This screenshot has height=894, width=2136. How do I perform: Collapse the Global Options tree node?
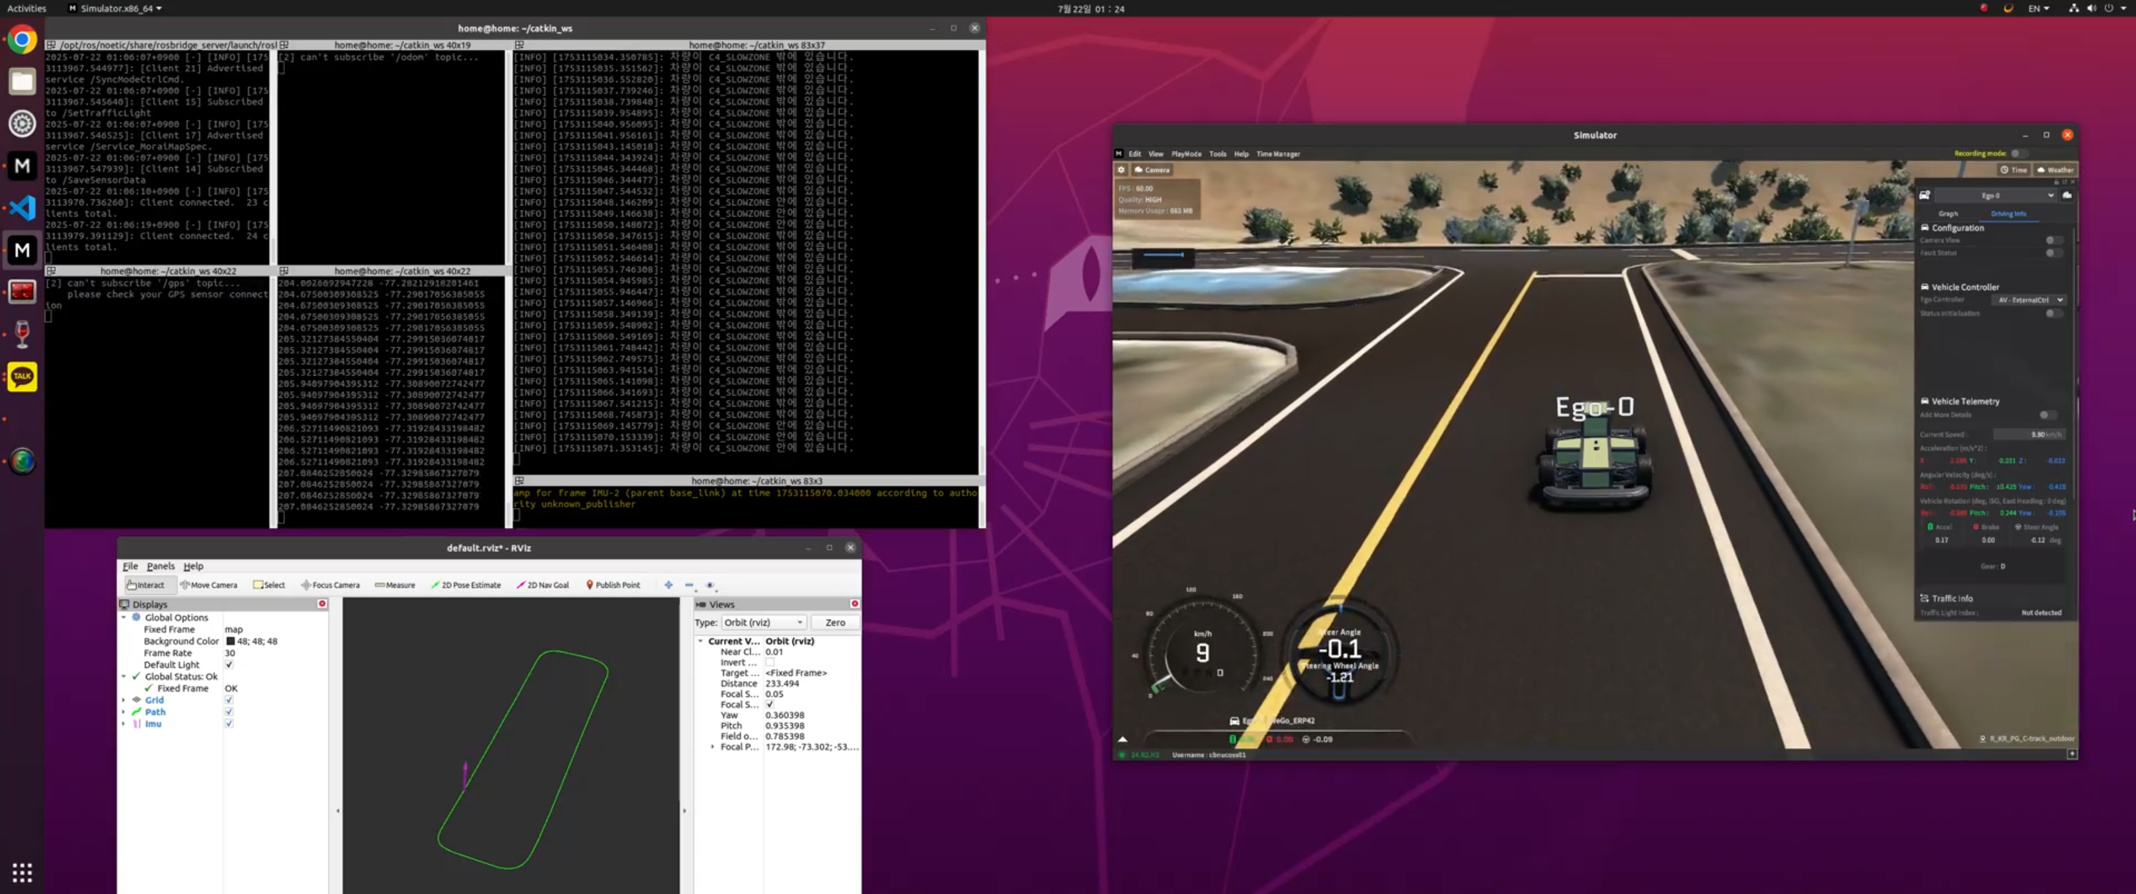coord(124,617)
